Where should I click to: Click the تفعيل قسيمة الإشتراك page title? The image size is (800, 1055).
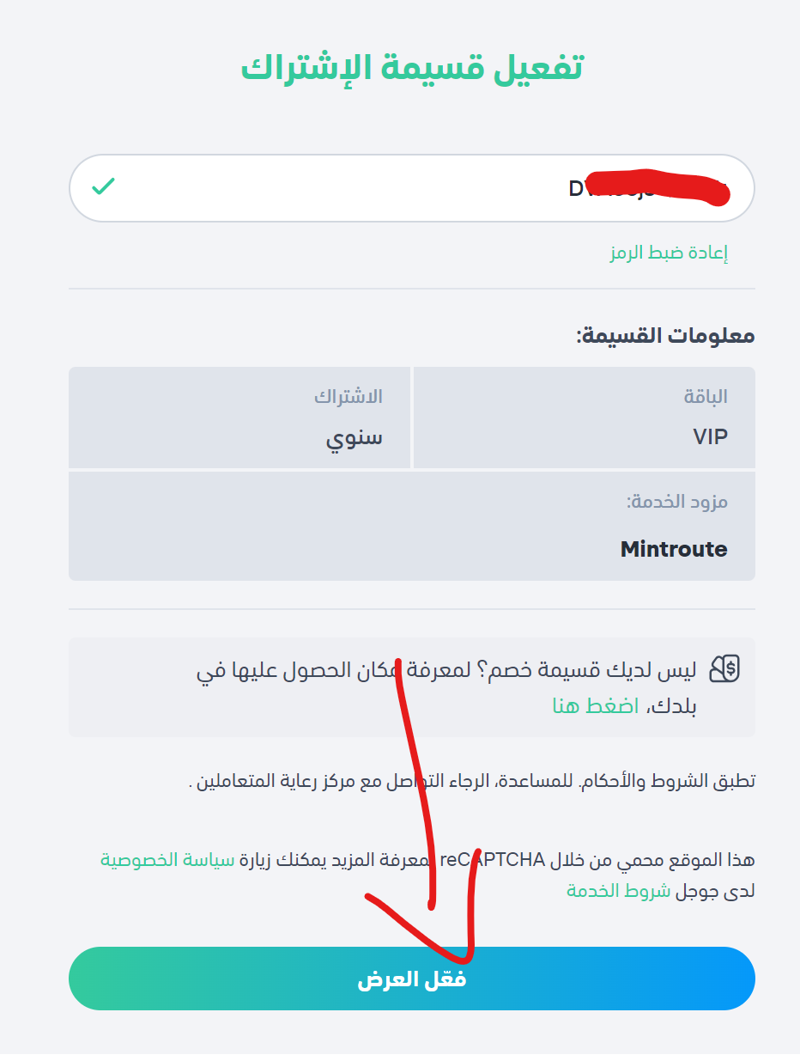coord(412,68)
